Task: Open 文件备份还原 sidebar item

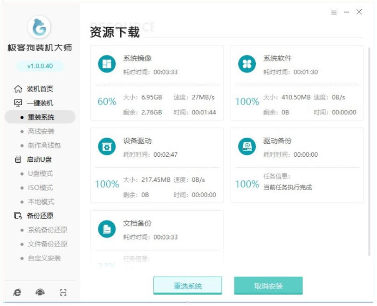Action: coord(48,244)
